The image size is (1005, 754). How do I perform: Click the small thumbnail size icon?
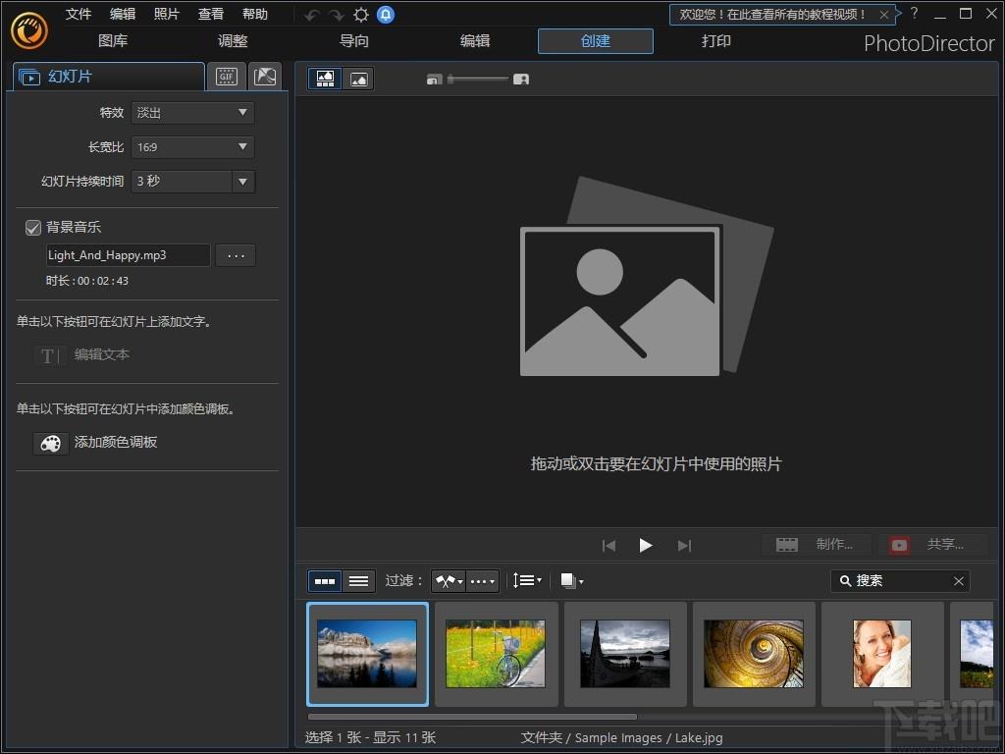pos(434,80)
